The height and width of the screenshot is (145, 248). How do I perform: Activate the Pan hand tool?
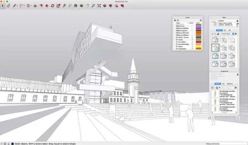pos(87,6)
